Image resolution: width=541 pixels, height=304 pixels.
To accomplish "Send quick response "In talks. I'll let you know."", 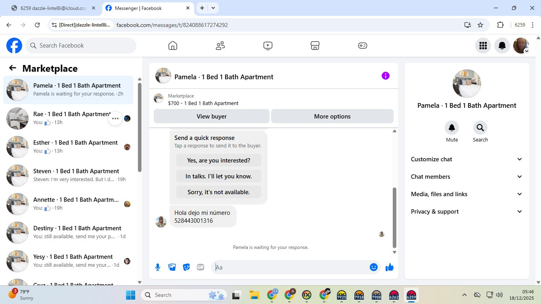I will click(219, 176).
